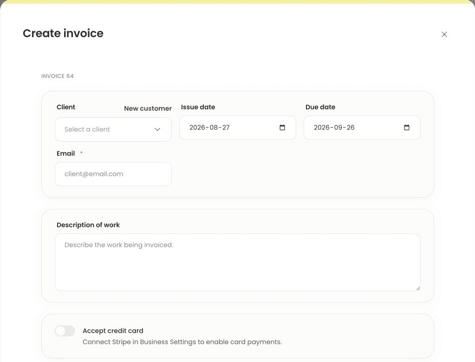Click the Issue date label
This screenshot has height=362, width=475.
198,107
